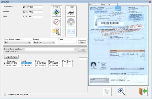Choose the PDF format icon
The width and height of the screenshot is (152, 99).
coord(57,22)
